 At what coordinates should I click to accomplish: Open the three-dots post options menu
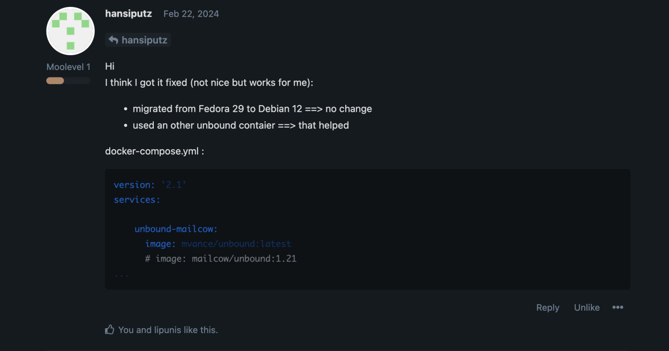617,307
